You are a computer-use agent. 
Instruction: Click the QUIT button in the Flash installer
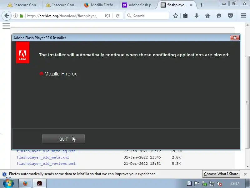(x=63, y=139)
